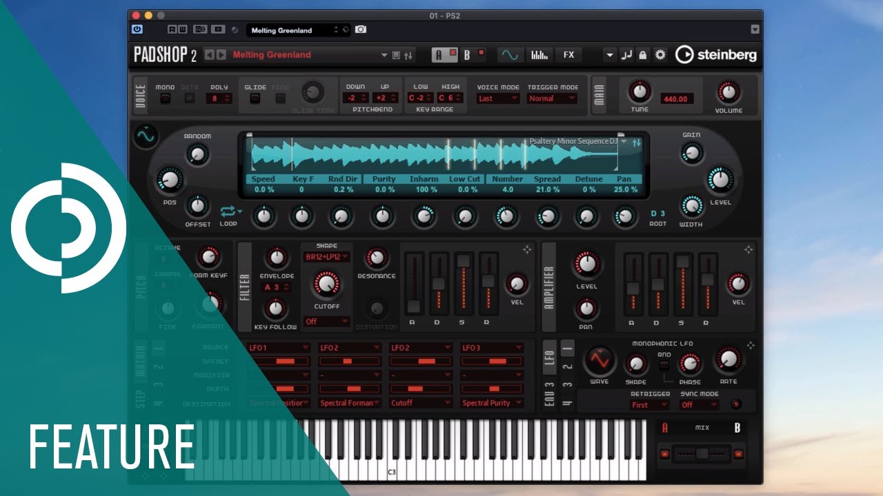Save the preset with the disk icon

coord(396,55)
